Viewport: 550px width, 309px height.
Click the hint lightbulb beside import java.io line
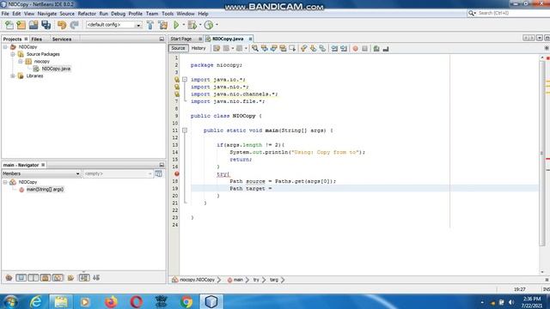[x=177, y=80]
